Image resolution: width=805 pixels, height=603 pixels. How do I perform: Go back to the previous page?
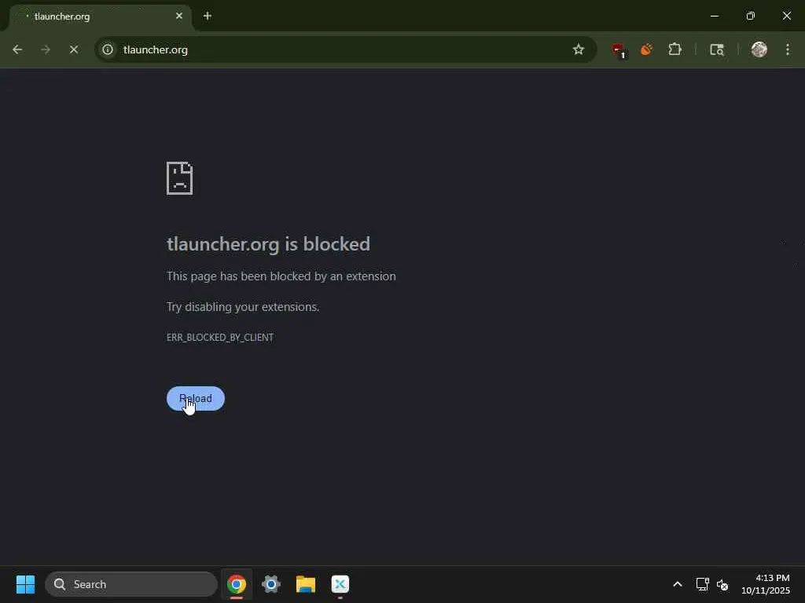coord(17,49)
